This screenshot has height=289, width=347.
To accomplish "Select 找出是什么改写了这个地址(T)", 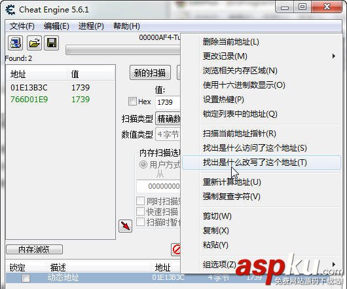I will 261,163.
